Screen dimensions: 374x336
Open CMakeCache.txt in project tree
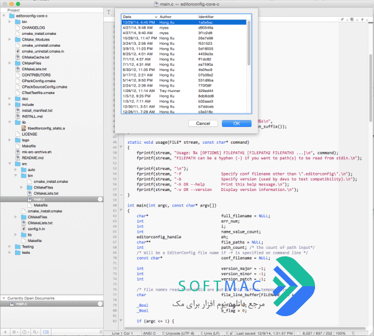coord(35,57)
